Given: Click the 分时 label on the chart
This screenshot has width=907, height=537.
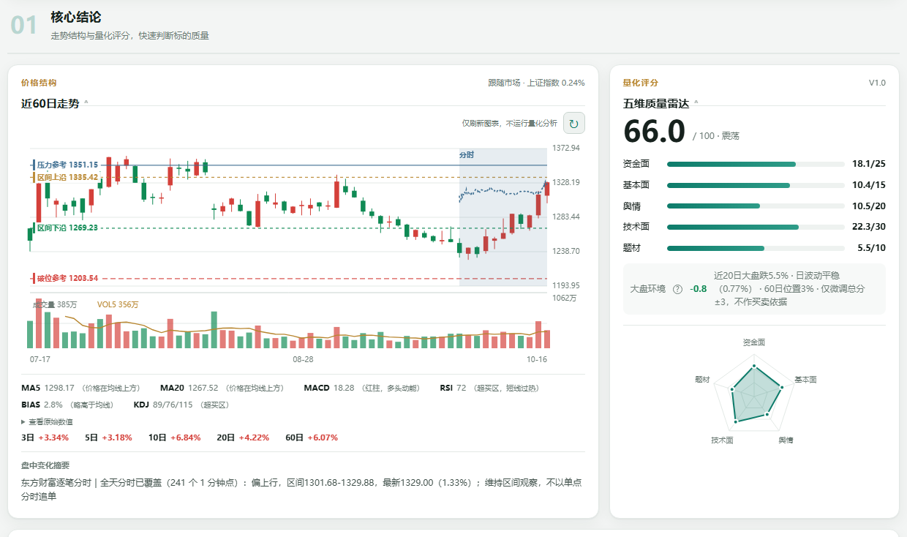Looking at the screenshot, I should (466, 155).
